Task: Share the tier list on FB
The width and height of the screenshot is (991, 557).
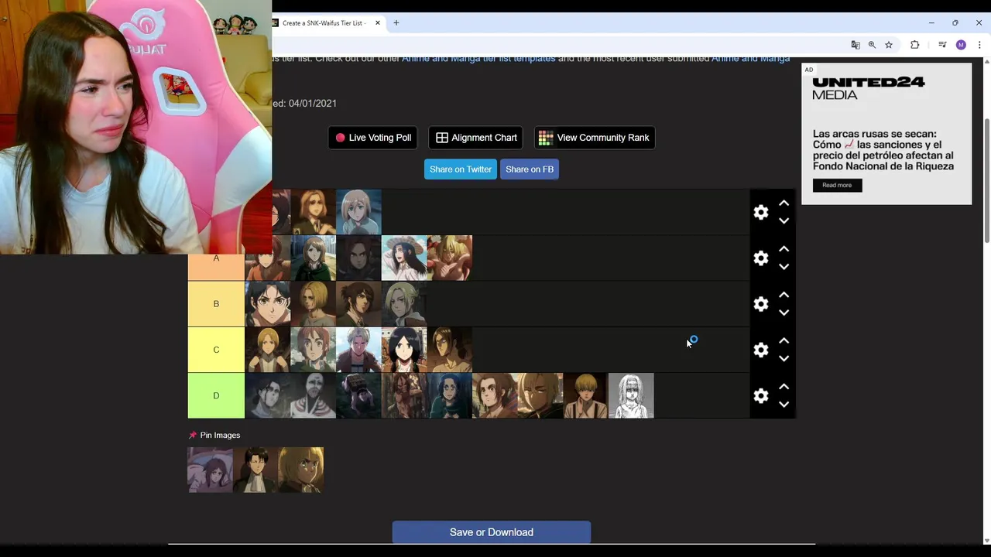Action: tap(530, 169)
